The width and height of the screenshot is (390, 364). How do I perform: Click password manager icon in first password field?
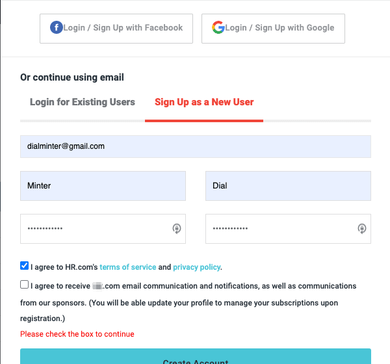(x=176, y=228)
